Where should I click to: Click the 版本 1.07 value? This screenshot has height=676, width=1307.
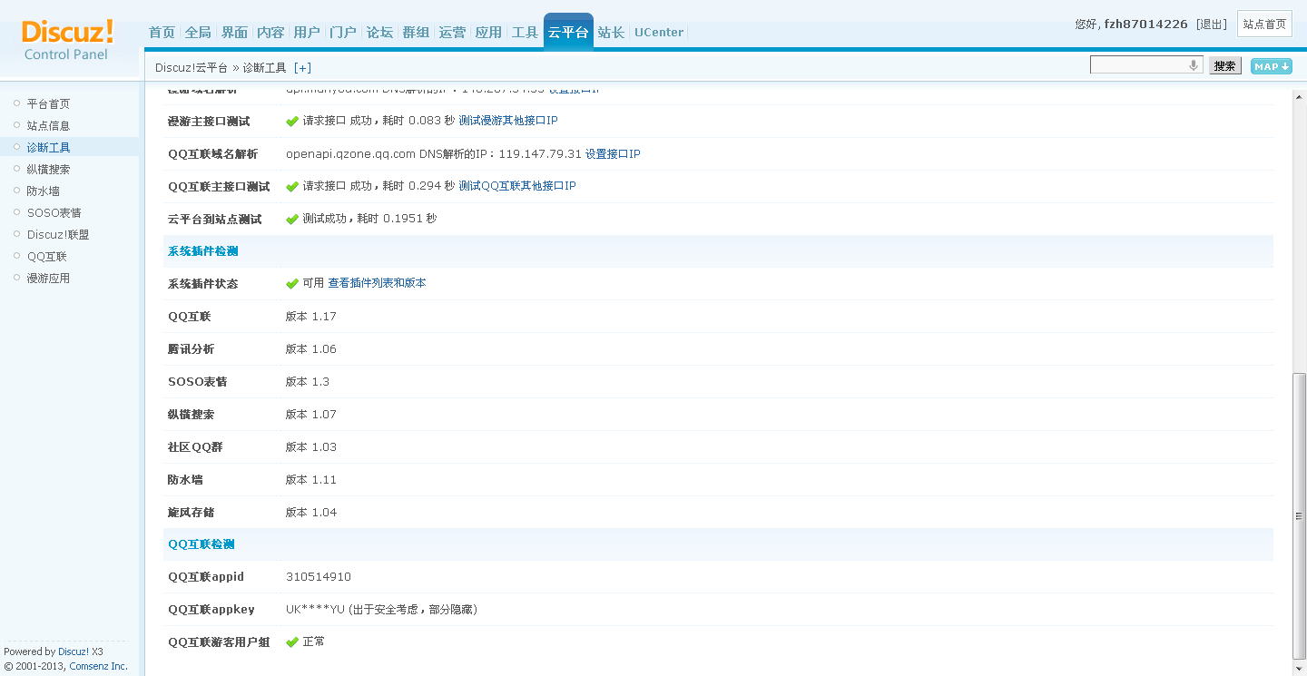pos(311,415)
